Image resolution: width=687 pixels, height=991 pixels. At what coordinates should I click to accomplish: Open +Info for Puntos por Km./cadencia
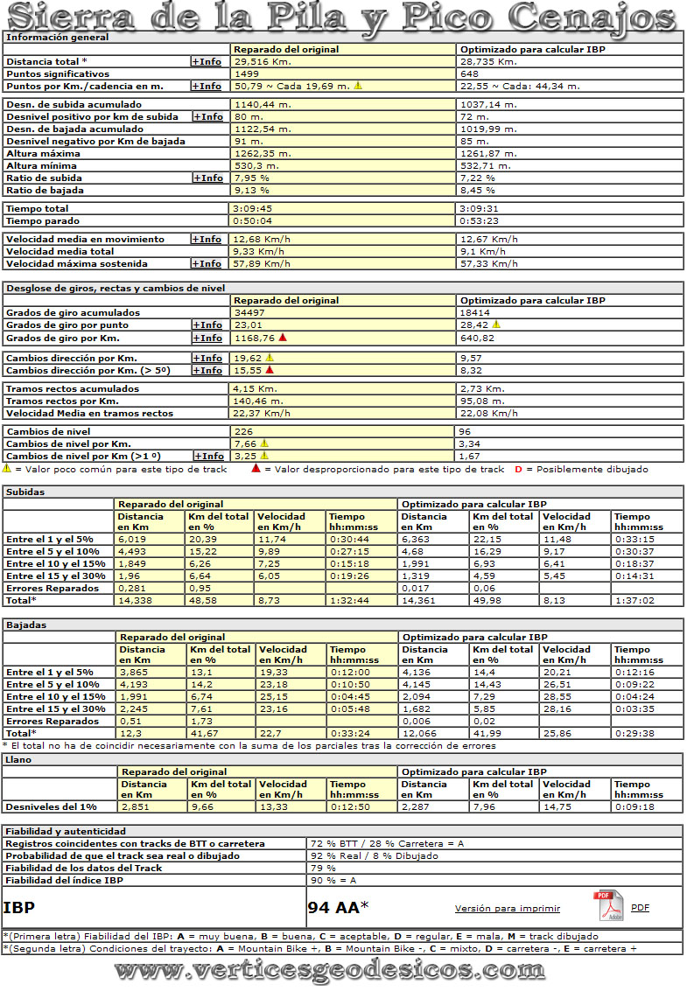coord(207,87)
